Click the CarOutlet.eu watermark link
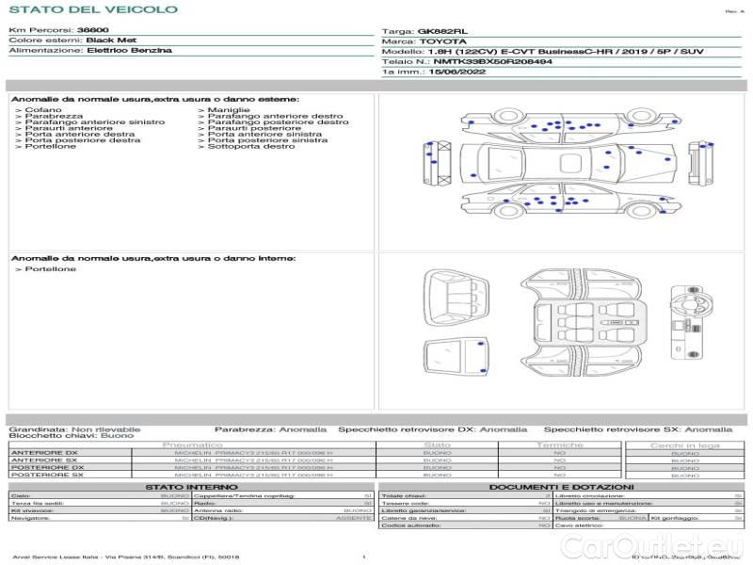This screenshot has width=753, height=565. (651, 547)
